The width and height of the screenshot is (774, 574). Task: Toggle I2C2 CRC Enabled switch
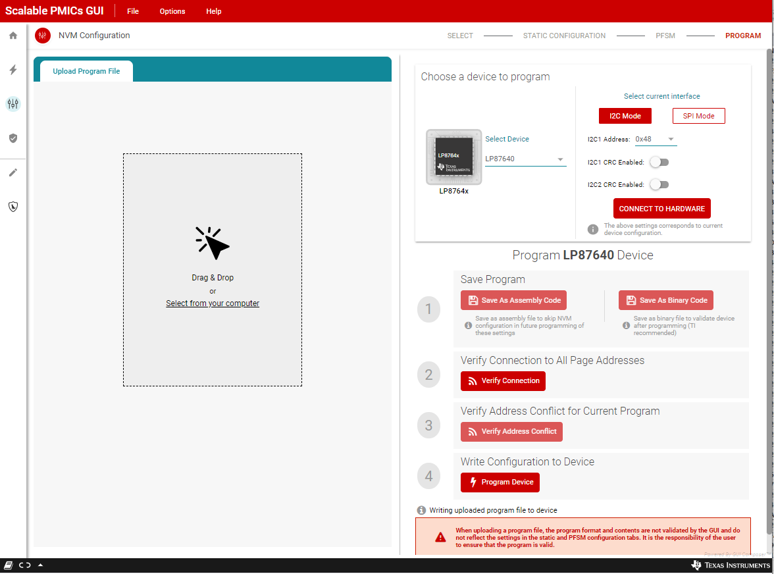click(x=659, y=185)
